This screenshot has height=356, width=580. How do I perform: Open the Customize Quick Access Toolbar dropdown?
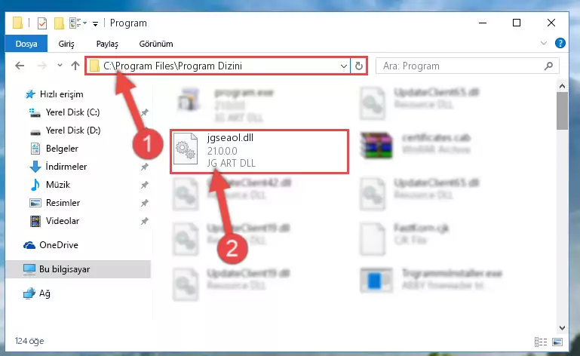[96, 24]
